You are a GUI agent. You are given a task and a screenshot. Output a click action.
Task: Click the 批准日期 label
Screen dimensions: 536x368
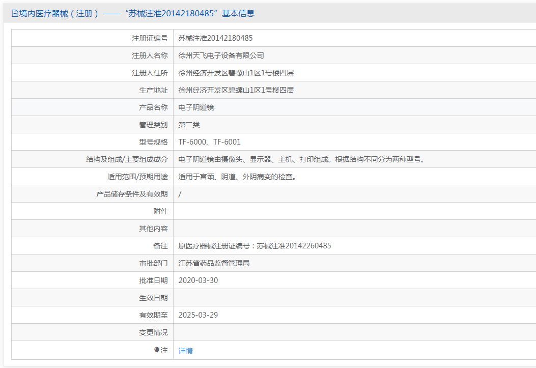click(154, 280)
